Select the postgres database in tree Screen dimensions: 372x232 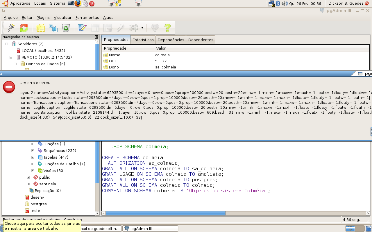coord(38,204)
